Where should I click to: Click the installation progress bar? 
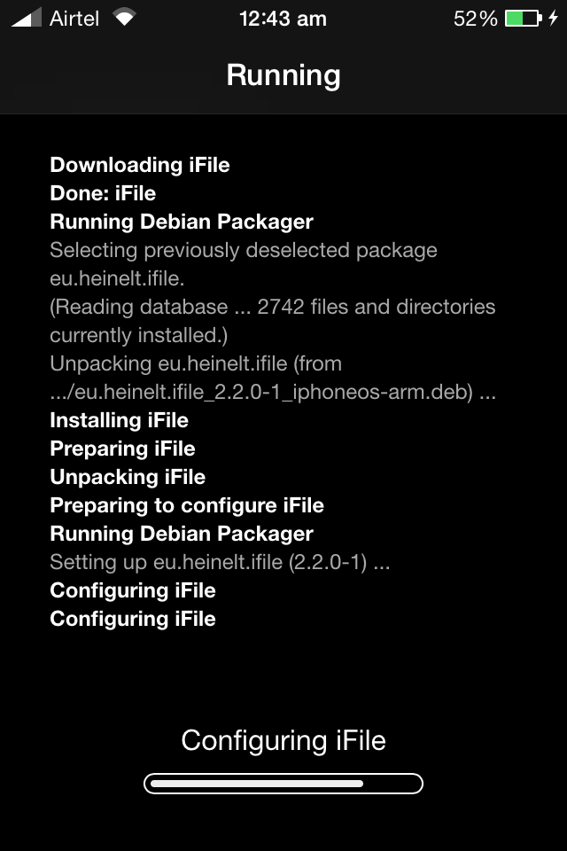click(283, 784)
